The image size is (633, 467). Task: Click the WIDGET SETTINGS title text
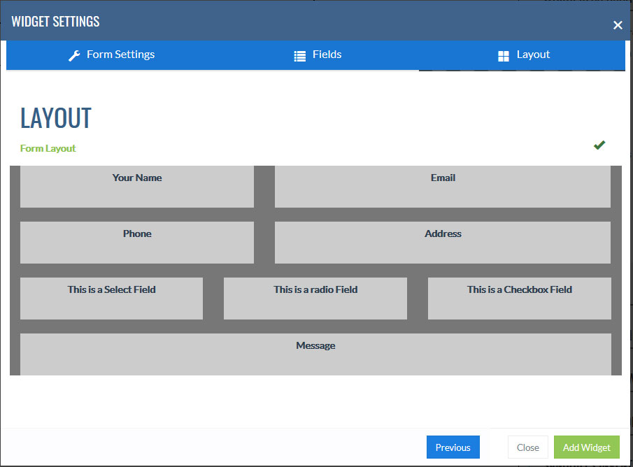(55, 22)
